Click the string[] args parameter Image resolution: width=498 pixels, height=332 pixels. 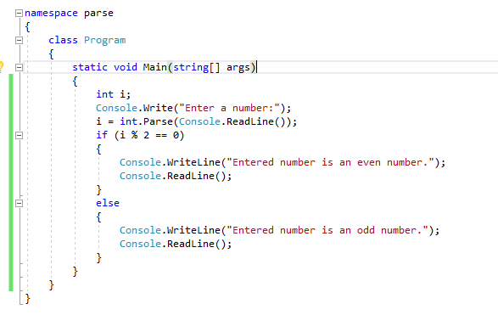[211, 67]
